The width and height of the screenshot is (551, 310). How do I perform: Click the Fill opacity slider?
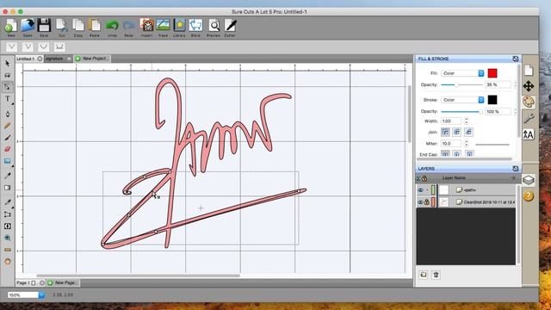461,84
